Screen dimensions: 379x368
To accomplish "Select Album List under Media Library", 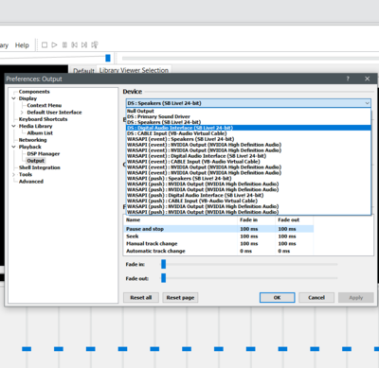I will [x=40, y=133].
